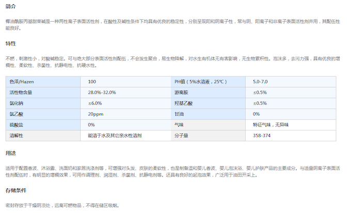This screenshot has width=350, height=213.
Task: Select the 20ppm value cell
Action: pos(125,114)
